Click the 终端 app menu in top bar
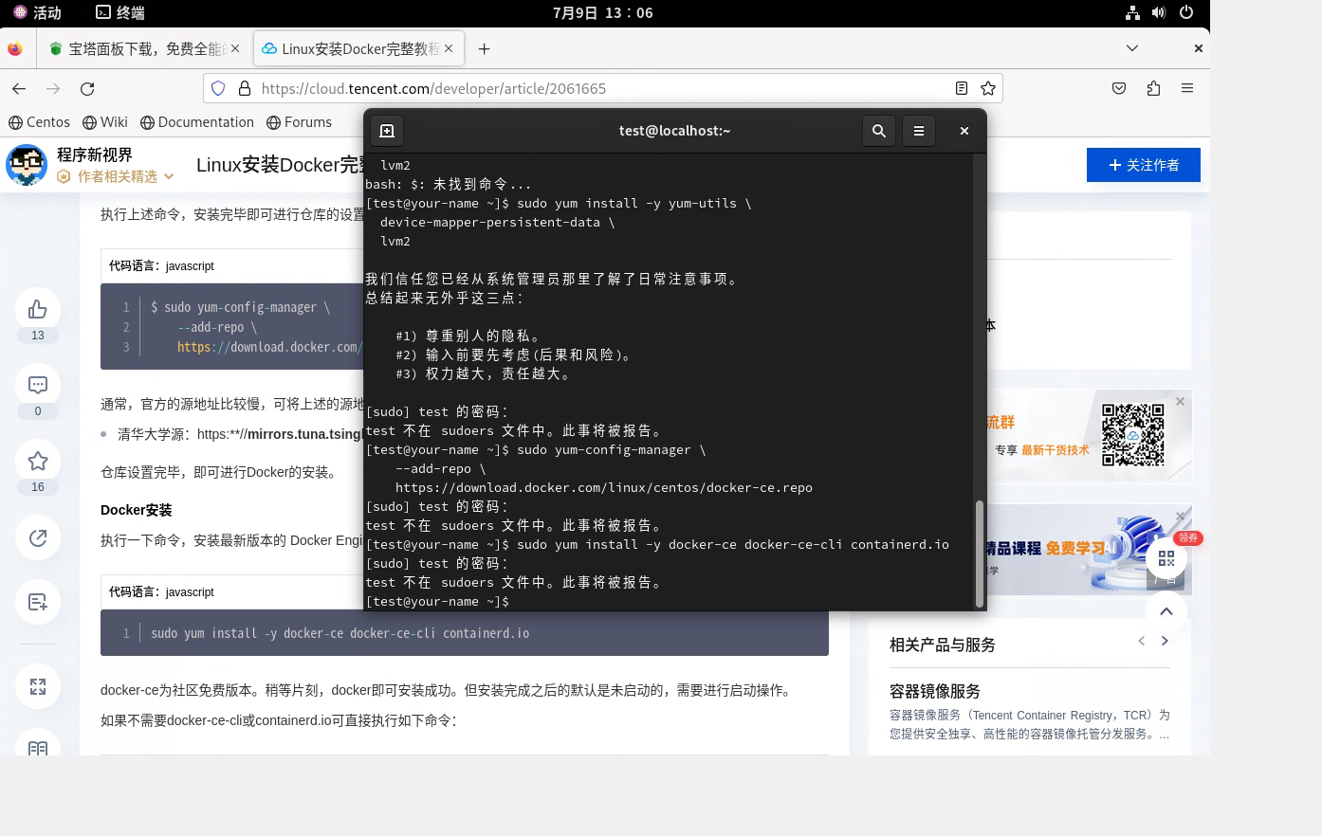The width and height of the screenshot is (1322, 836). (x=120, y=12)
